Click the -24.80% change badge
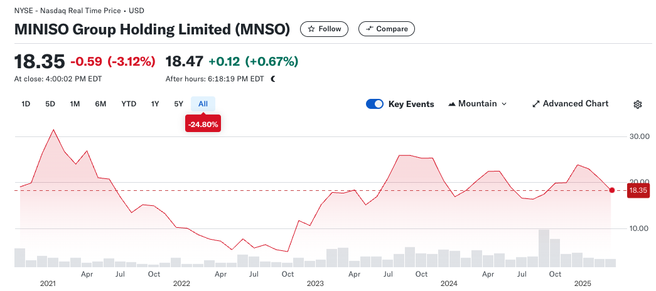Viewport: 656px width, 291px height. [x=203, y=125]
